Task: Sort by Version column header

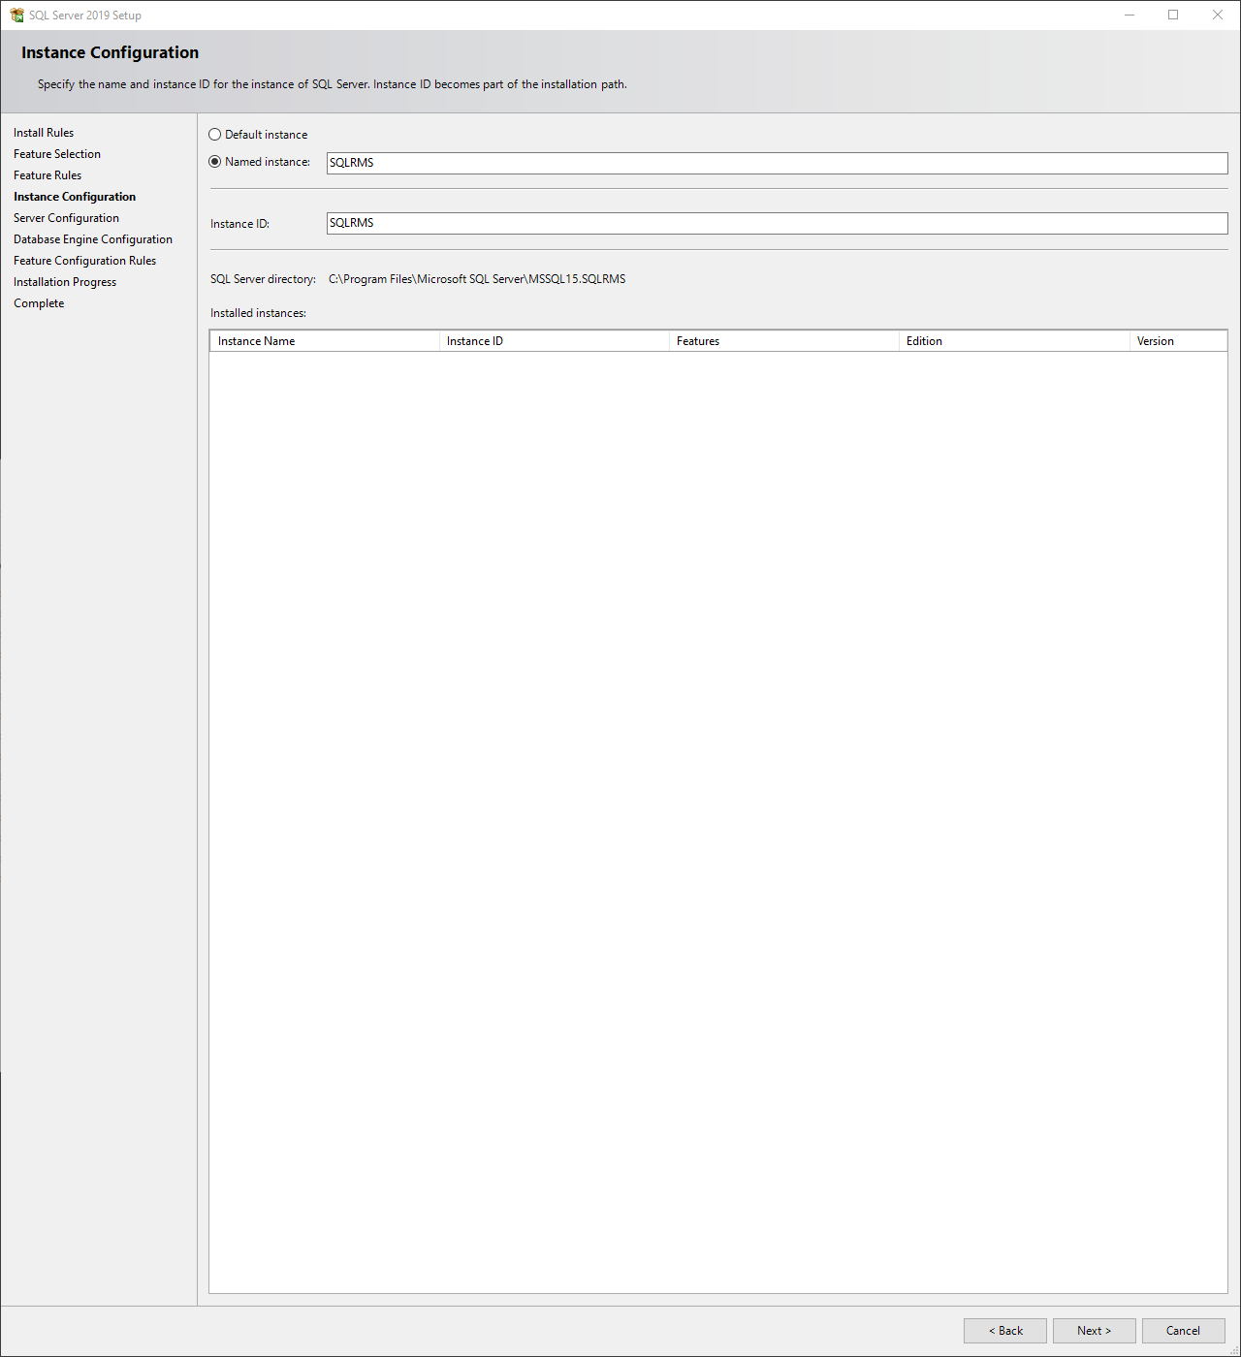Action: pyautogui.click(x=1178, y=341)
